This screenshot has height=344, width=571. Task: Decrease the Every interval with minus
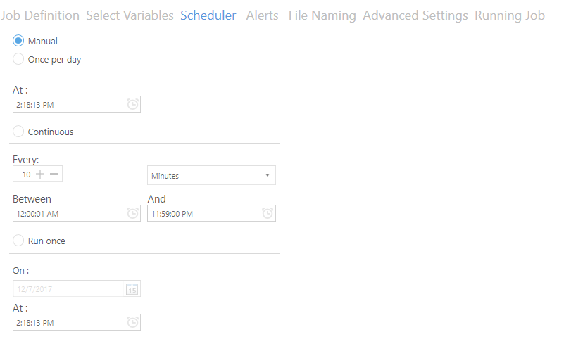pyautogui.click(x=54, y=174)
